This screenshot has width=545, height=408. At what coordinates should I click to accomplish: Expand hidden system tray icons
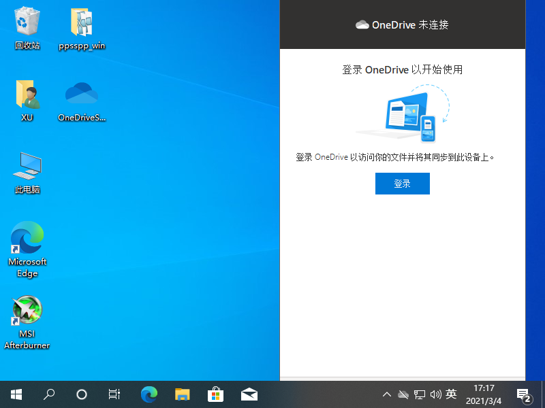tap(386, 394)
